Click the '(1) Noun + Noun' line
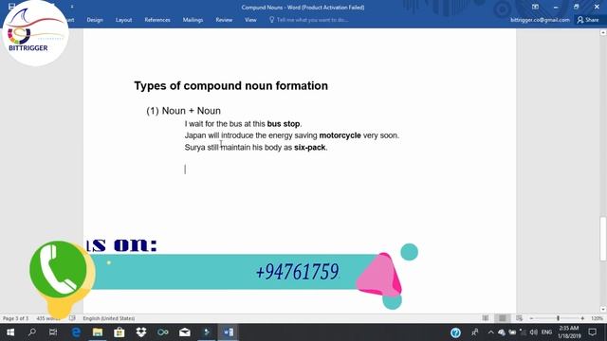 pyautogui.click(x=183, y=111)
